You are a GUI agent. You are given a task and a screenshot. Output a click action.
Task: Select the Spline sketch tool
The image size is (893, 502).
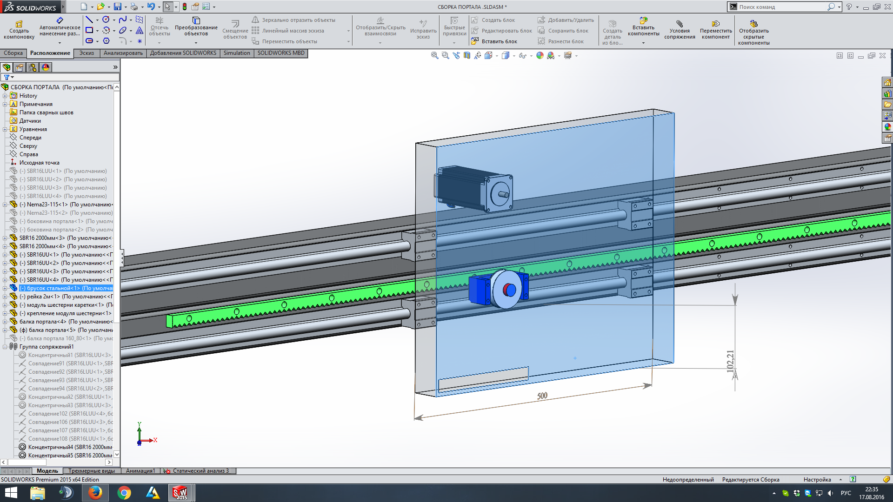click(122, 20)
